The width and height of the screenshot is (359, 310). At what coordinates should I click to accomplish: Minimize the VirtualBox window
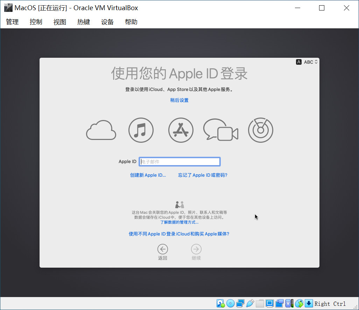tap(297, 8)
